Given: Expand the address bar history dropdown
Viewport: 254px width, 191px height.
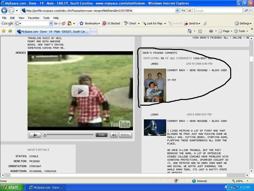Looking at the screenshot, I should [x=177, y=11].
